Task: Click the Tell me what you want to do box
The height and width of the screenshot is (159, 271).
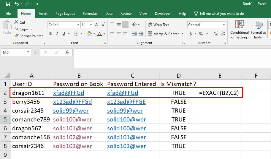Action: click(219, 14)
